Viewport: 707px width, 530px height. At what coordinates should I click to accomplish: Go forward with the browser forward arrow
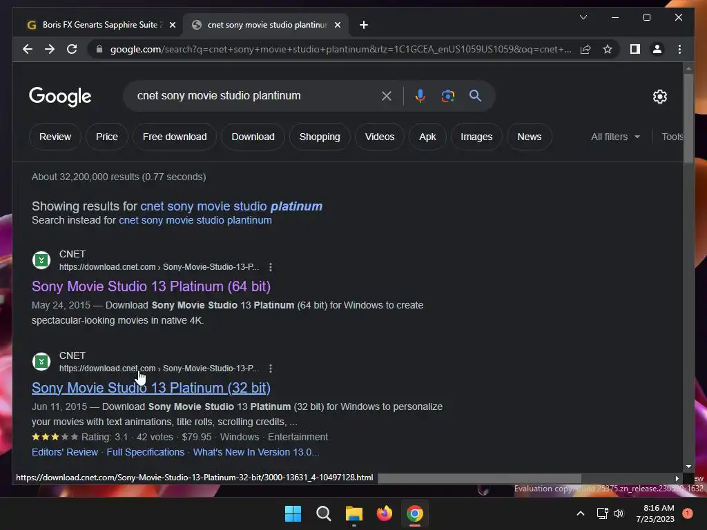point(50,49)
